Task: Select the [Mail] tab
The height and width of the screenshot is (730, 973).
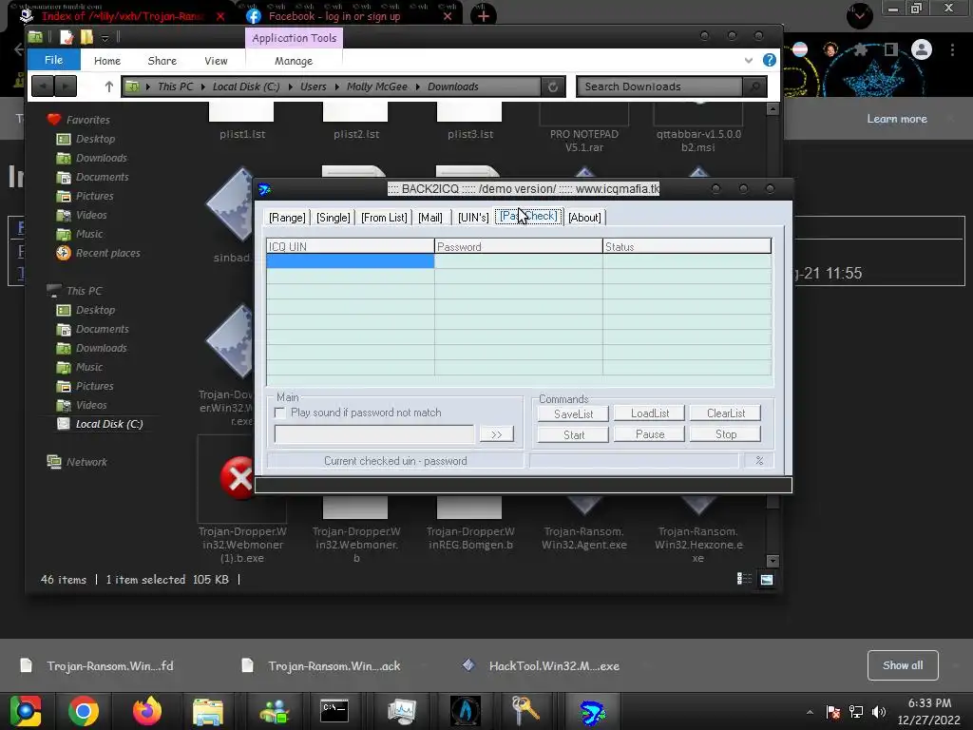Action: coord(430,218)
